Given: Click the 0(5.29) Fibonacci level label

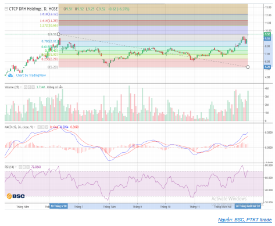Looking at the screenshot, I should pyautogui.click(x=53, y=67).
